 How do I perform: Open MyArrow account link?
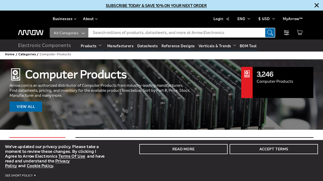click(292, 19)
